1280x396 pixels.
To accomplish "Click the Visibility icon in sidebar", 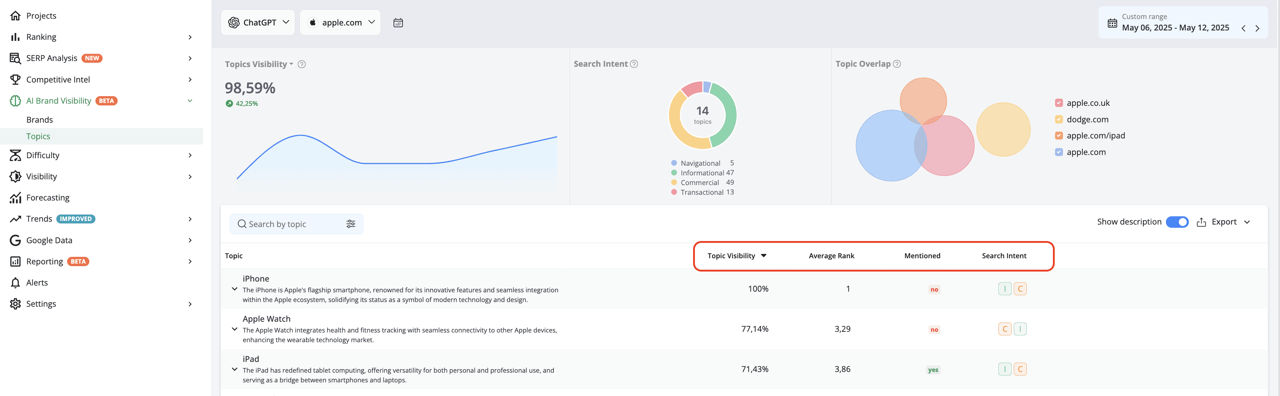I will click(15, 176).
